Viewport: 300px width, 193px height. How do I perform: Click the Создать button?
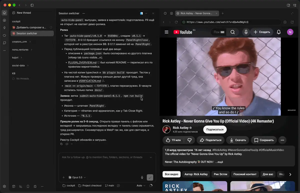[x=262, y=32]
